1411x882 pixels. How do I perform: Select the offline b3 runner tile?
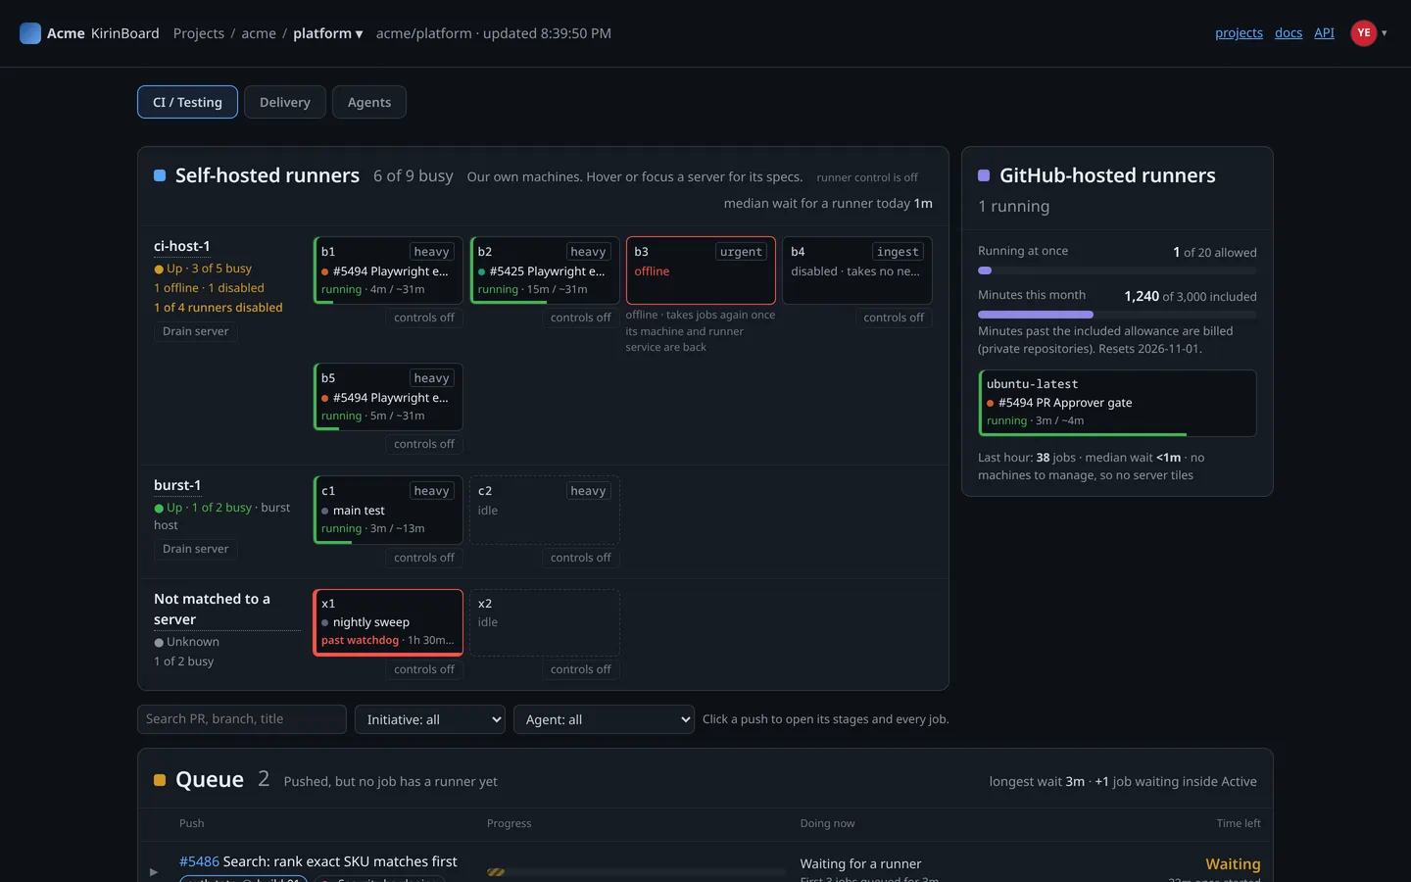pos(701,270)
